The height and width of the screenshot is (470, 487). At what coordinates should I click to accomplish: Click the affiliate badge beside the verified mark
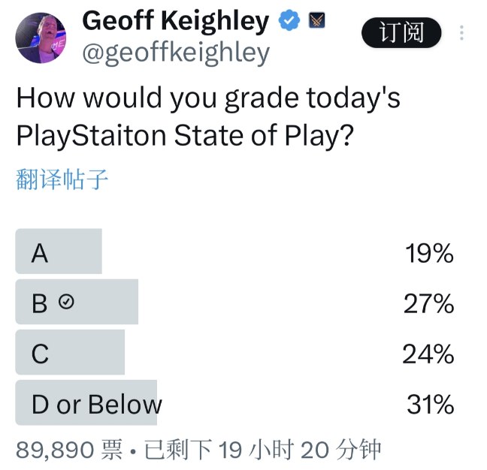tap(317, 21)
